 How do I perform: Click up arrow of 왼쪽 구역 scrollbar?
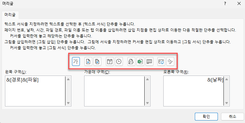(x=68, y=79)
